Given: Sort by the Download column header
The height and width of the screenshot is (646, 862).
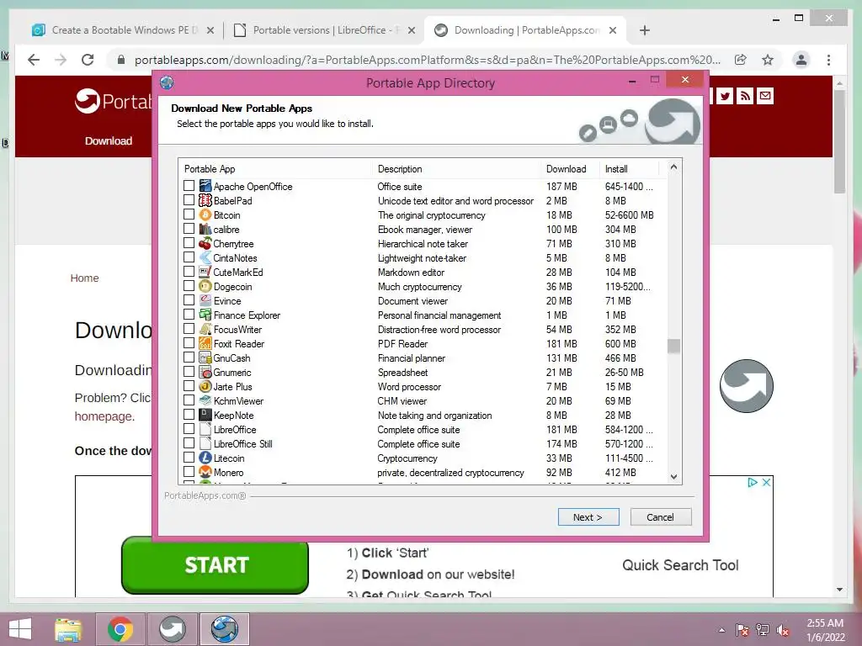Looking at the screenshot, I should point(570,168).
